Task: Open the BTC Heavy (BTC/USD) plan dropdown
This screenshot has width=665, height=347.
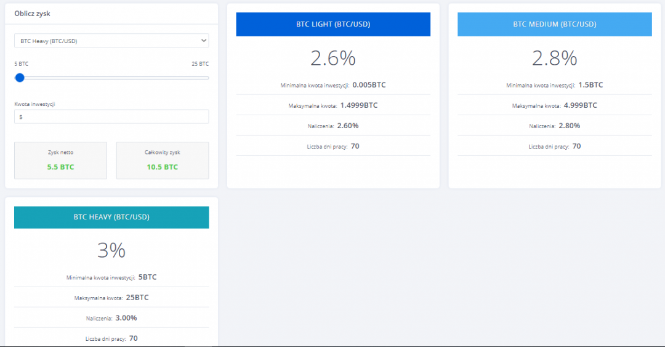Action: [111, 41]
